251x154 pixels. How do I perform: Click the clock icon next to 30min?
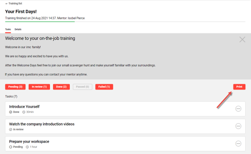[x=24, y=112]
